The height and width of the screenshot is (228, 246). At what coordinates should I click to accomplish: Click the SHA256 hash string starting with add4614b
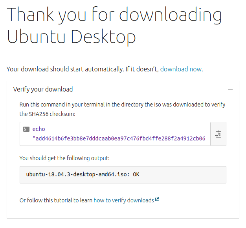(120, 138)
